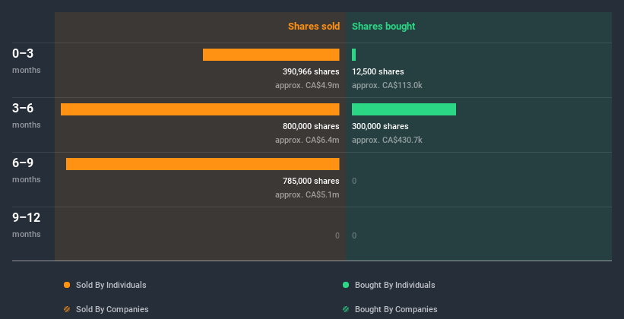This screenshot has width=624, height=319.
Task: Click the green Bought By Individuals legend dot
Action: [346, 285]
